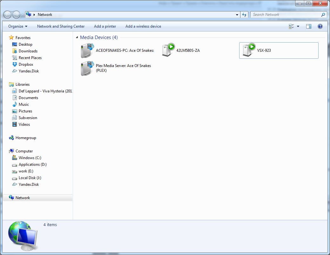The image size is (330, 255).
Task: Click the Videos library film icon
Action: [15, 124]
